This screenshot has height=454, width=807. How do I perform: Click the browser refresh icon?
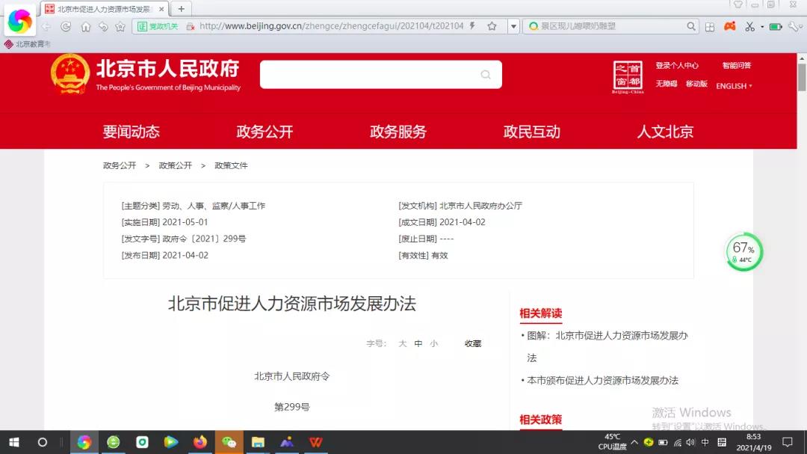click(66, 26)
